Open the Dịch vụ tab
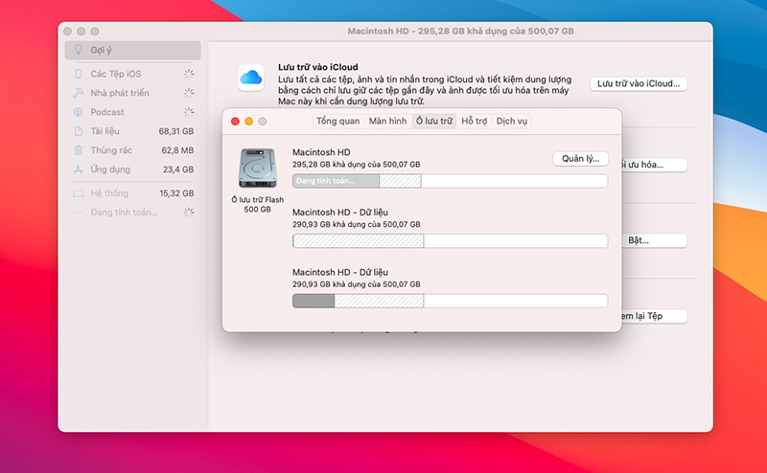Screen dimensions: 767x473 click(x=512, y=122)
